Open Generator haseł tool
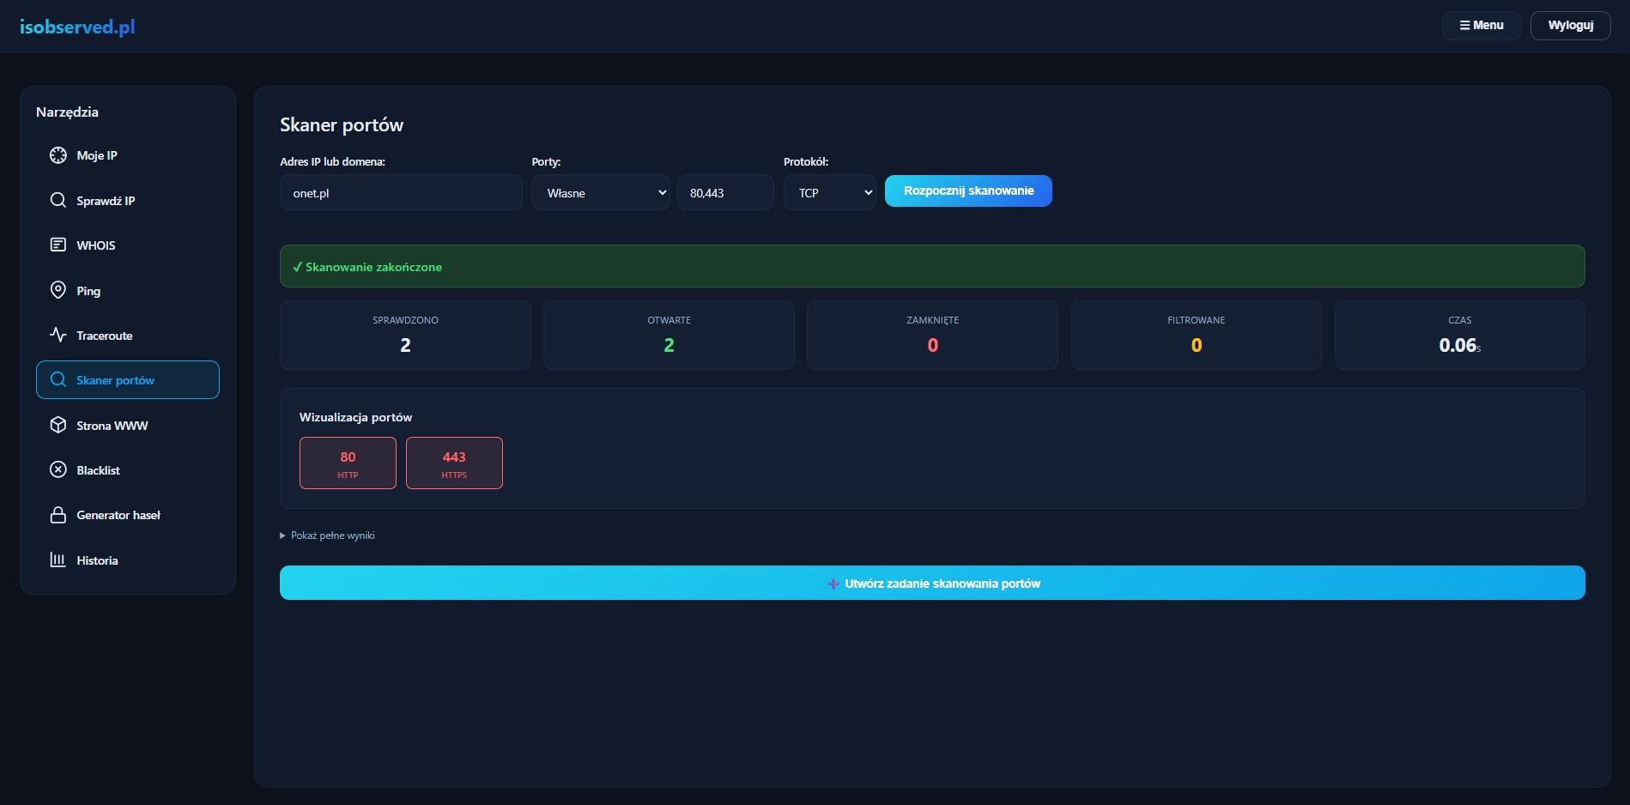This screenshot has height=805, width=1630. coord(128,515)
